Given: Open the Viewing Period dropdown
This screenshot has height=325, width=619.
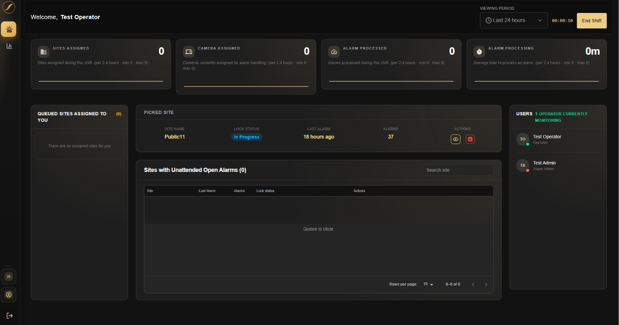Looking at the screenshot, I should pos(514,20).
